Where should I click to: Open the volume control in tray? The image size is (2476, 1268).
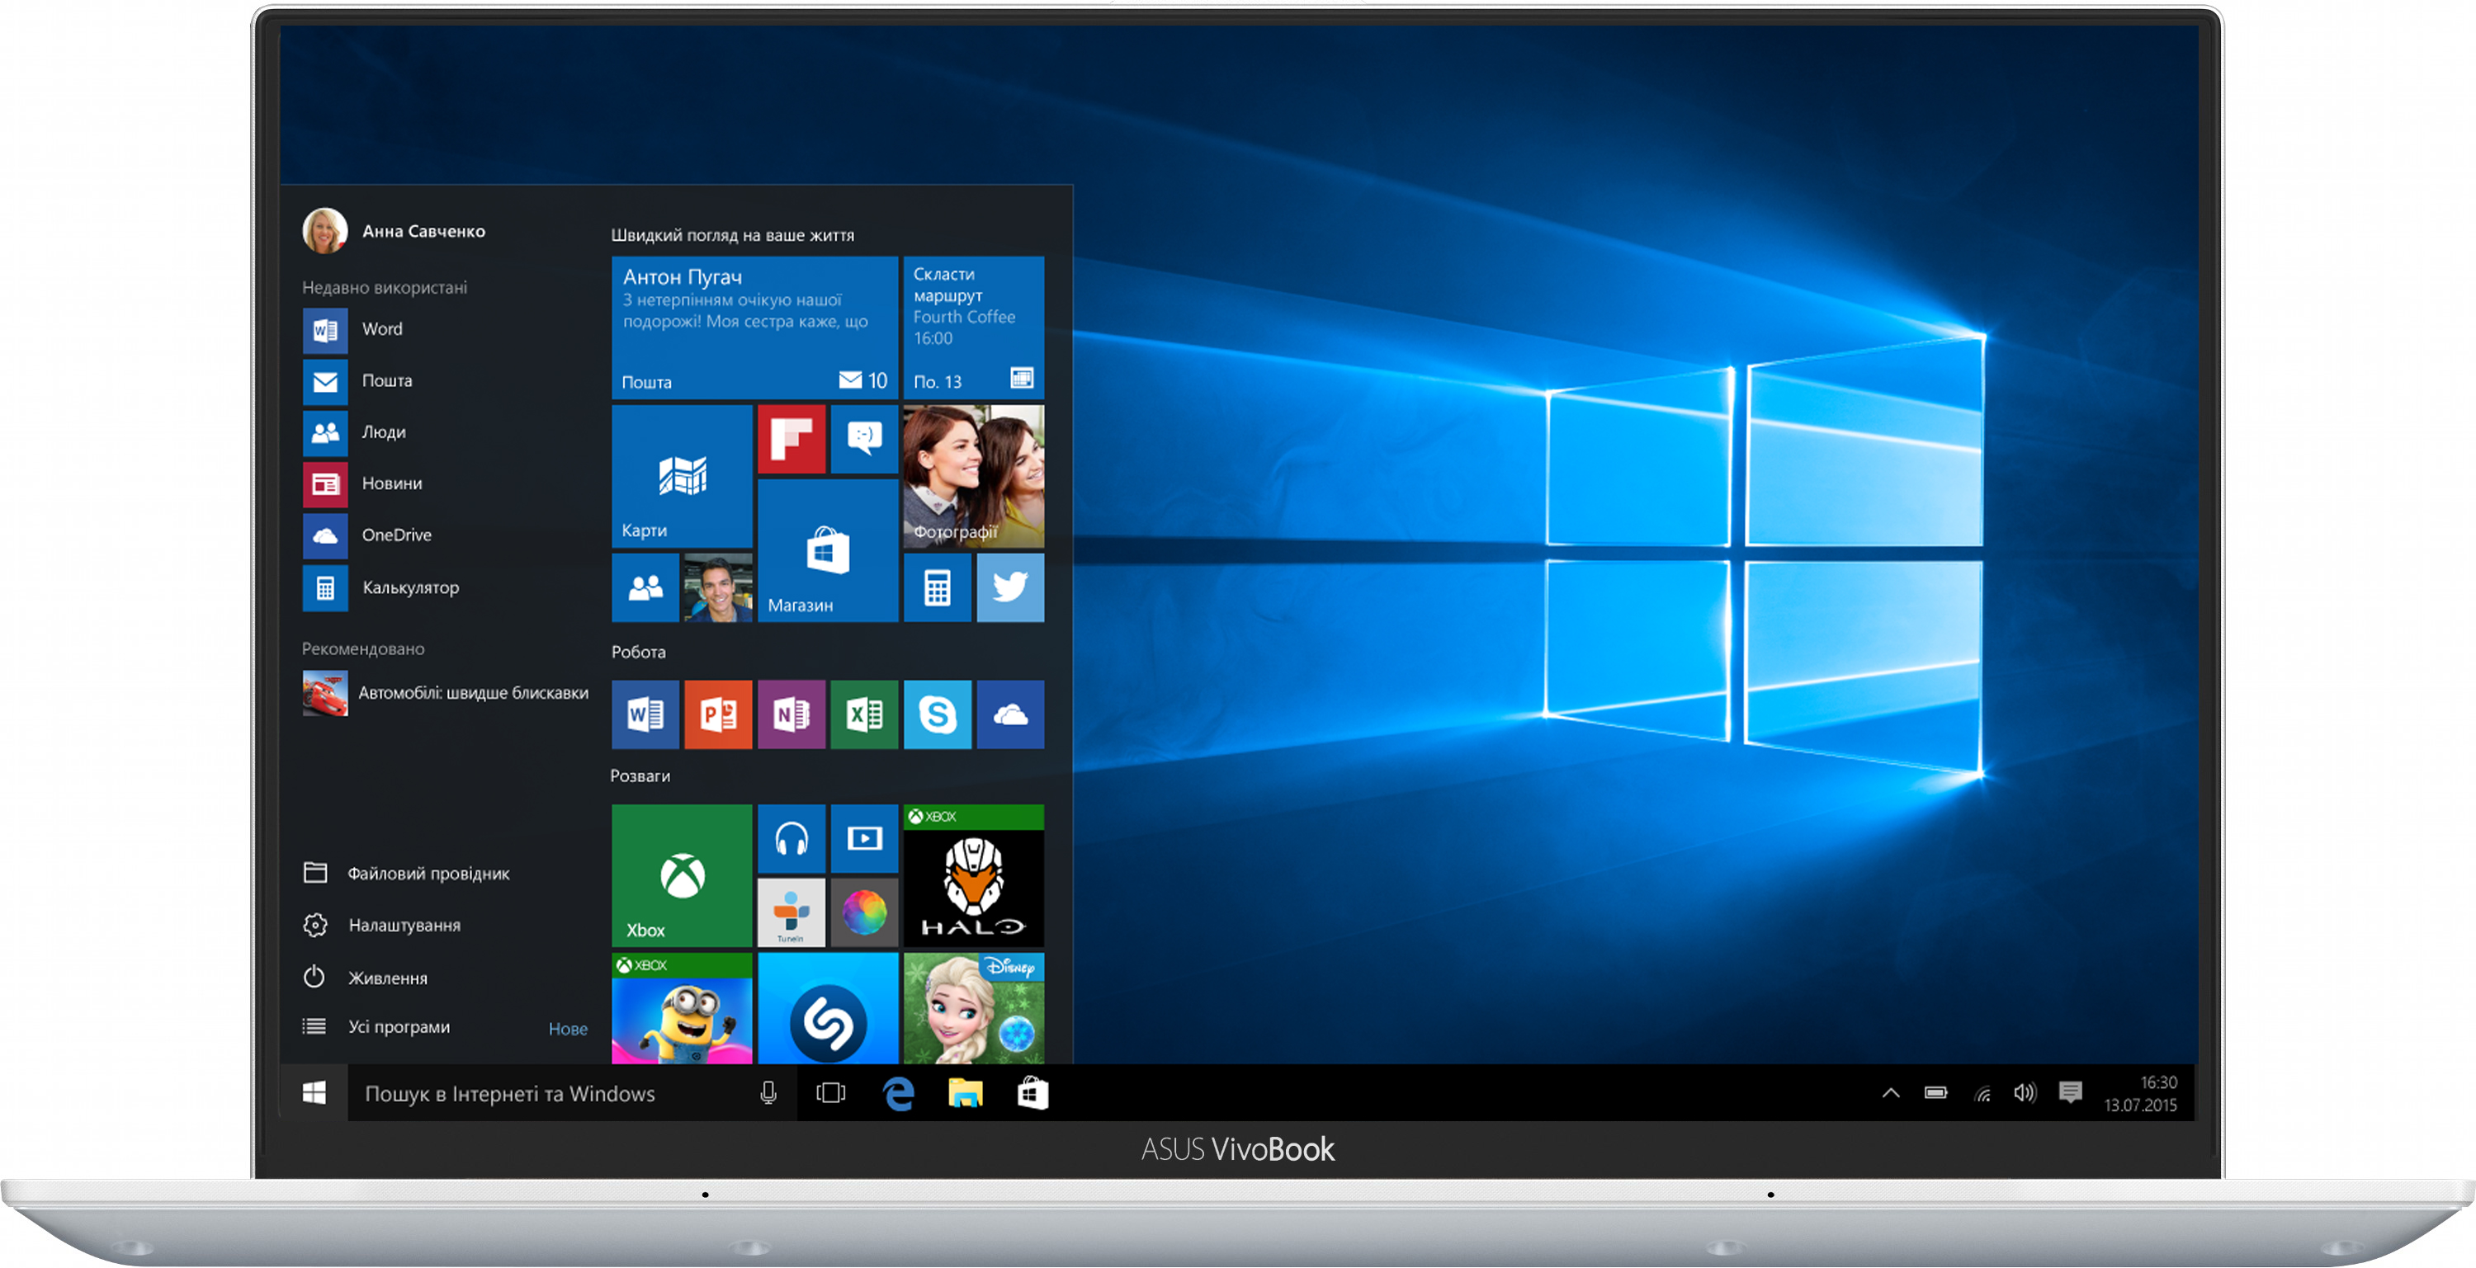point(2025,1093)
